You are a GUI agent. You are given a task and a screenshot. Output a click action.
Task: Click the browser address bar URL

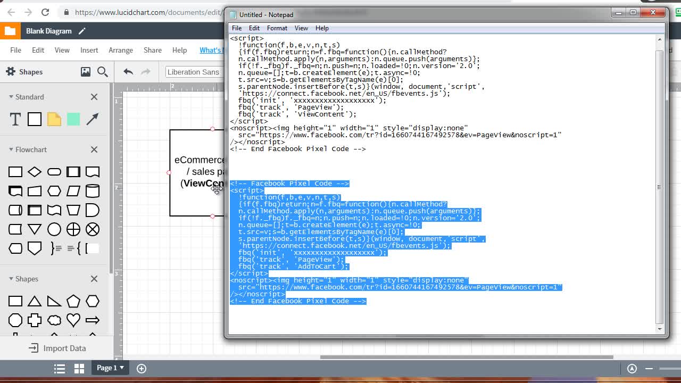coord(148,12)
